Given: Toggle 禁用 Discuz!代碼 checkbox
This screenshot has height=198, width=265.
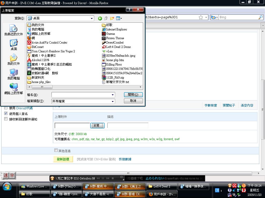Looking at the screenshot, I should pyautogui.click(x=6, y=108).
